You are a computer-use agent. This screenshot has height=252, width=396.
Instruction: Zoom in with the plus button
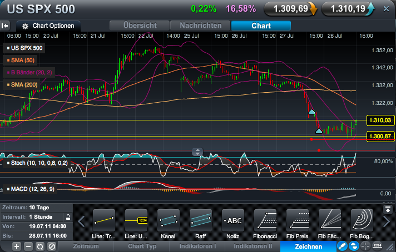click(17, 246)
